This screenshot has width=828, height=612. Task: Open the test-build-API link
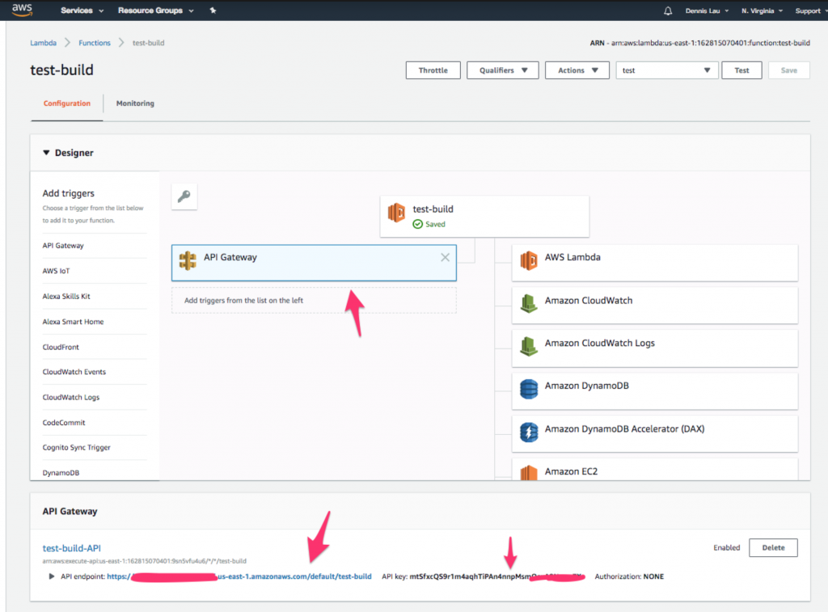pos(71,548)
